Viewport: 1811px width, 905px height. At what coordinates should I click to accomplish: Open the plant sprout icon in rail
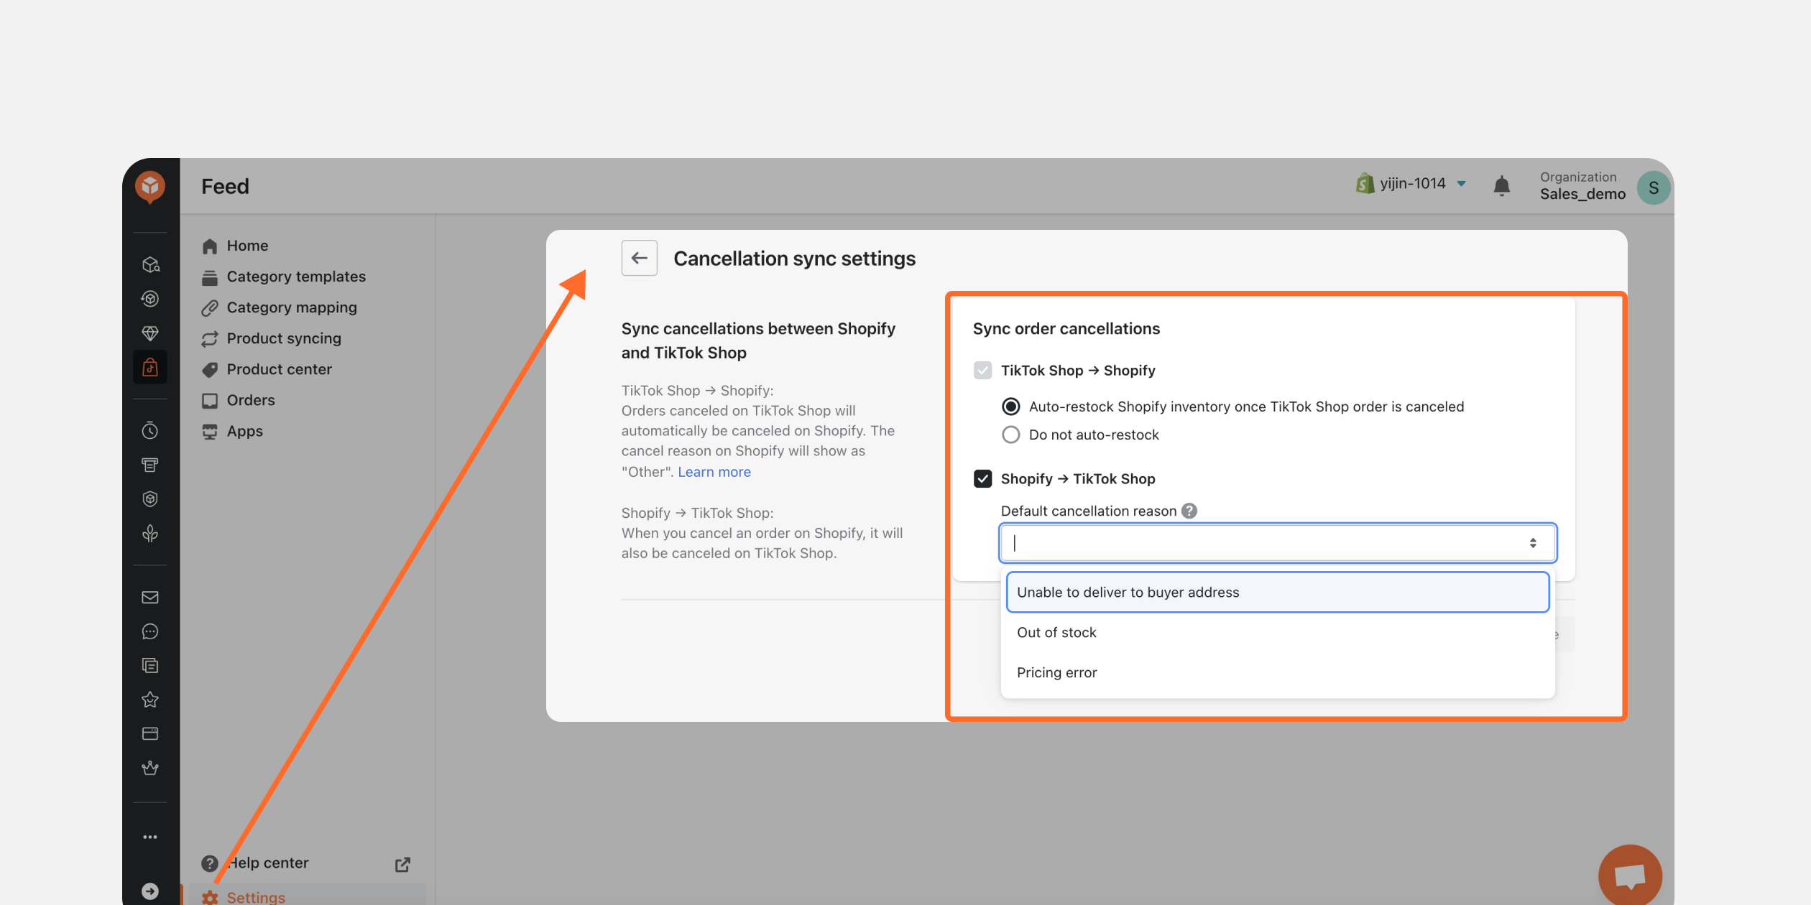[150, 534]
